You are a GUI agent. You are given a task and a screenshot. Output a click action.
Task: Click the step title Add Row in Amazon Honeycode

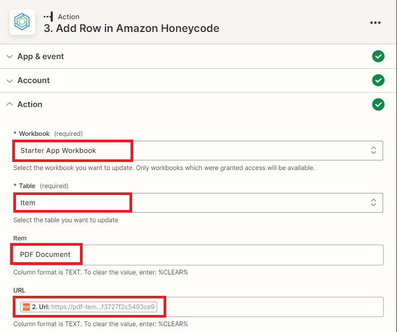[x=131, y=29]
